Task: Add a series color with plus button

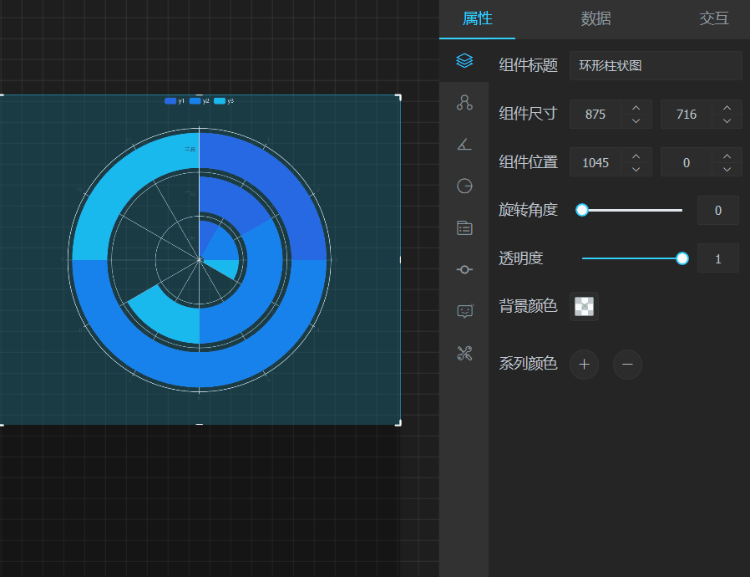Action: tap(584, 365)
